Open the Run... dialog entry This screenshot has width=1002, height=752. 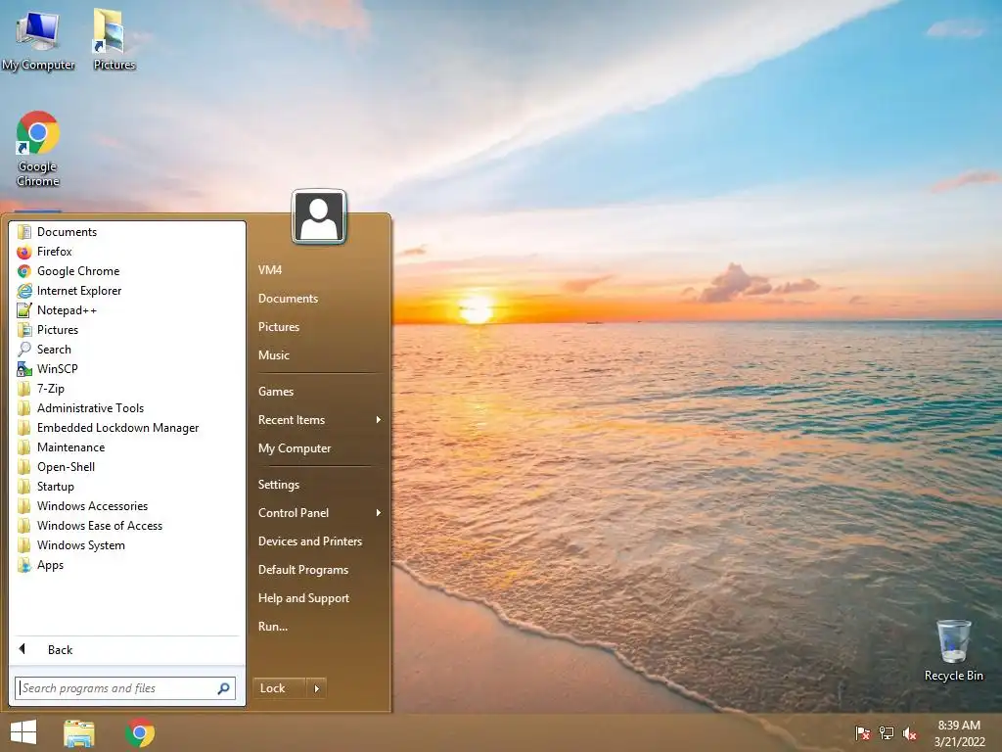coord(272,627)
